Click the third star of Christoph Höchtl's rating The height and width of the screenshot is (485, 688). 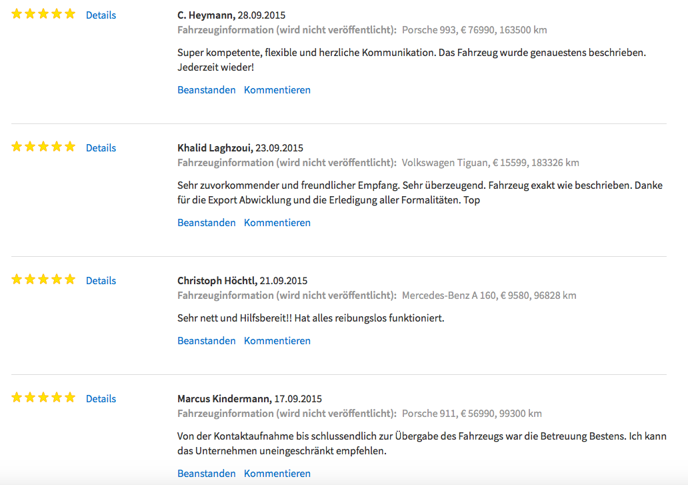(43, 279)
